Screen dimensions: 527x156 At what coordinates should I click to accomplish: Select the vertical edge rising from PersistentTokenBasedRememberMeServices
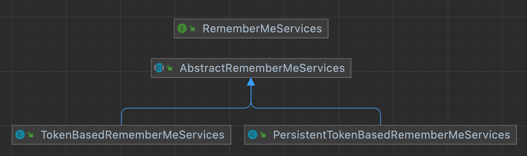click(x=380, y=118)
